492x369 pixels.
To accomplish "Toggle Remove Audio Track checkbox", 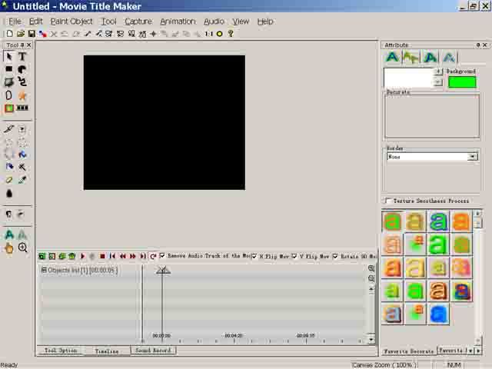I will click(x=162, y=256).
